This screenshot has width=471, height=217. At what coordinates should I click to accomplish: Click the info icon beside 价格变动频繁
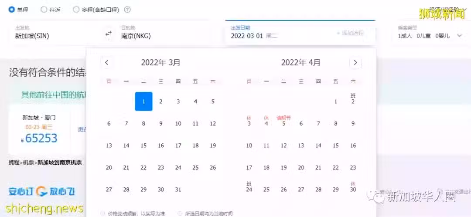103,214
